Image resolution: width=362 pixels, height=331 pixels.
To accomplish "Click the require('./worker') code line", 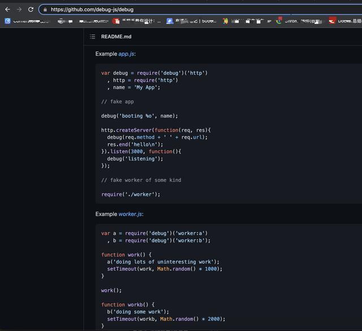I will (x=131, y=195).
